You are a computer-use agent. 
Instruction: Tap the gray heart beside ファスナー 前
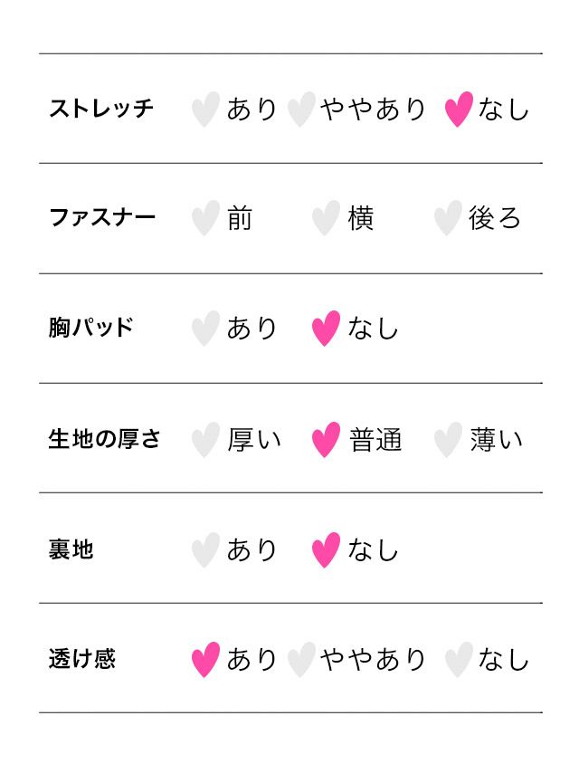pyautogui.click(x=205, y=218)
